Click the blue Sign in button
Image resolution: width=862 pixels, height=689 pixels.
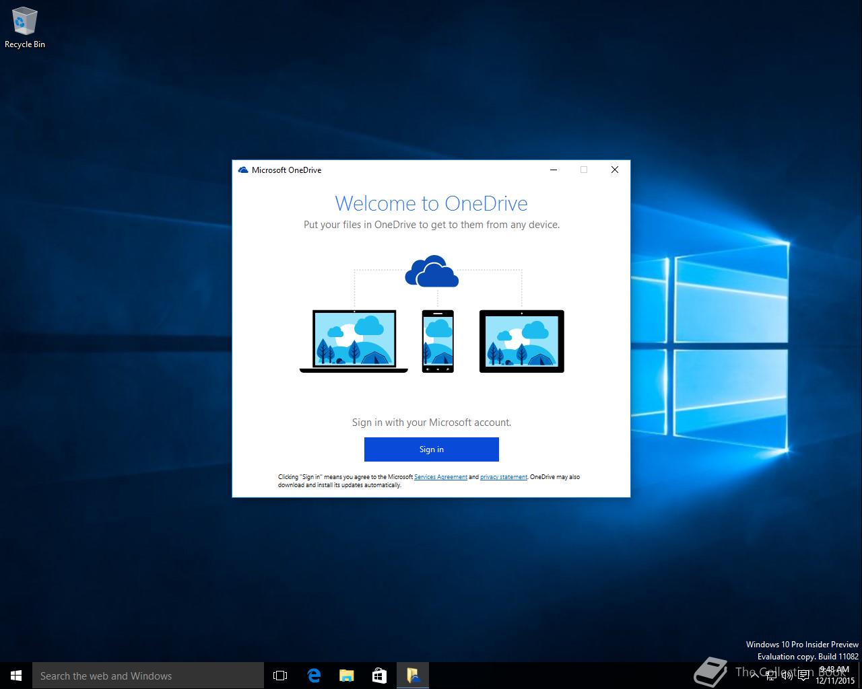pyautogui.click(x=431, y=449)
